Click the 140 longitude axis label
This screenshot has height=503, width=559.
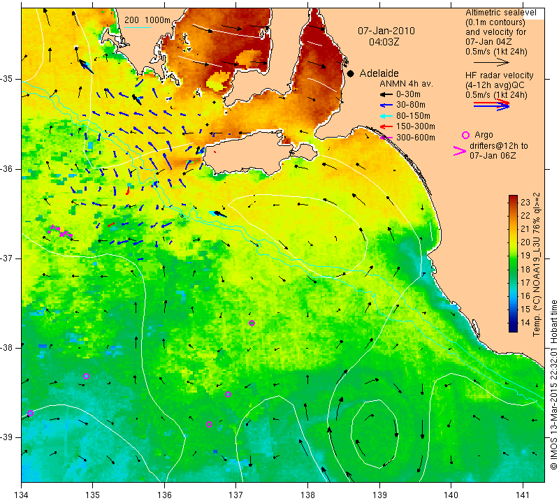click(x=451, y=495)
